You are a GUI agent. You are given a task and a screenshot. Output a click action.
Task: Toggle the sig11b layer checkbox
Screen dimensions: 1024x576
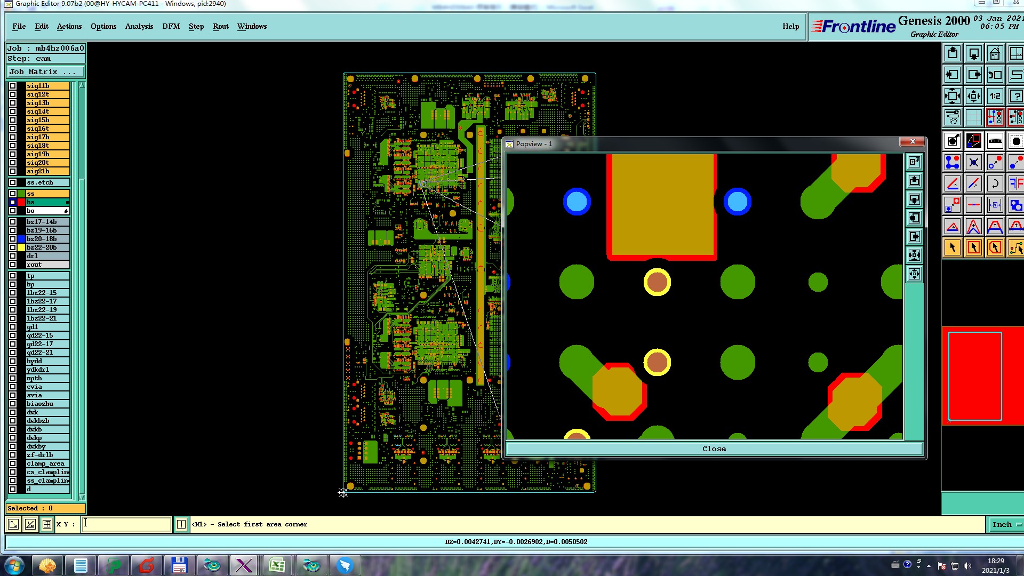[13, 86]
